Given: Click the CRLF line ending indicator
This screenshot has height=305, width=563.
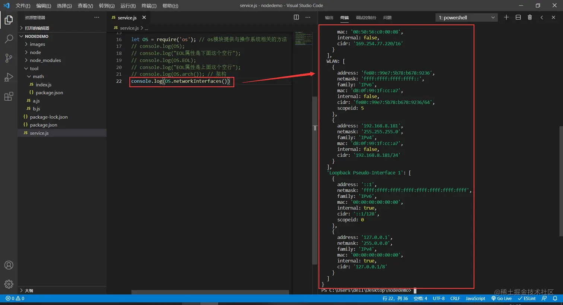Looking at the screenshot, I should click(455, 298).
